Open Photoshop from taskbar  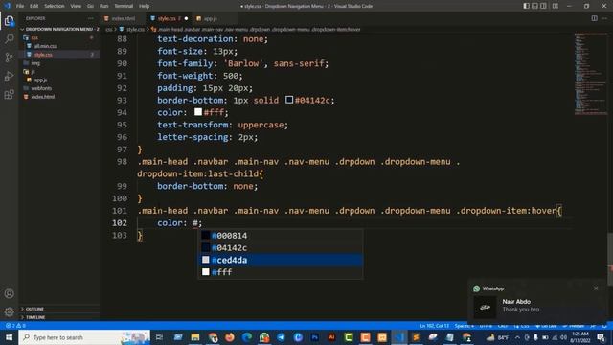[x=315, y=337]
